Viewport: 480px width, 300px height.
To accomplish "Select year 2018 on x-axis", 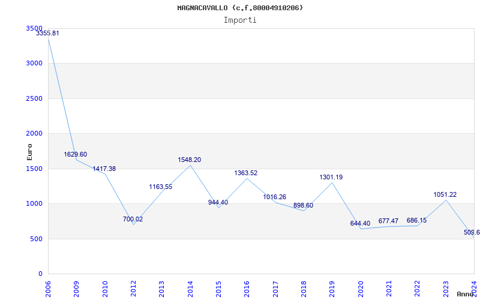I will pyautogui.click(x=304, y=288).
